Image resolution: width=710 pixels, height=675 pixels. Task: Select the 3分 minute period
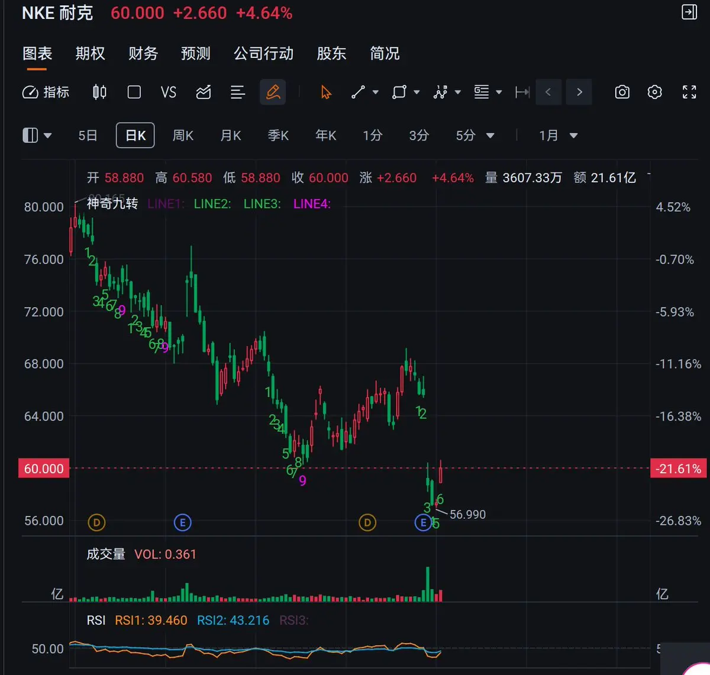click(x=419, y=135)
